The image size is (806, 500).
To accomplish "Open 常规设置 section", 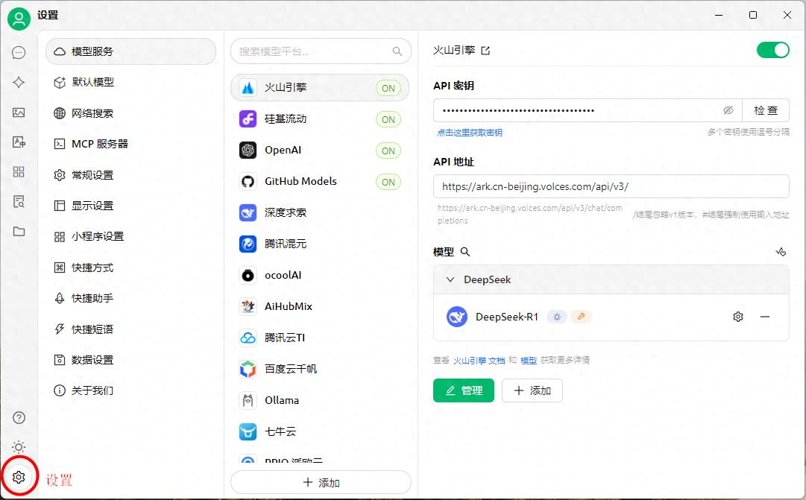I will (x=130, y=174).
